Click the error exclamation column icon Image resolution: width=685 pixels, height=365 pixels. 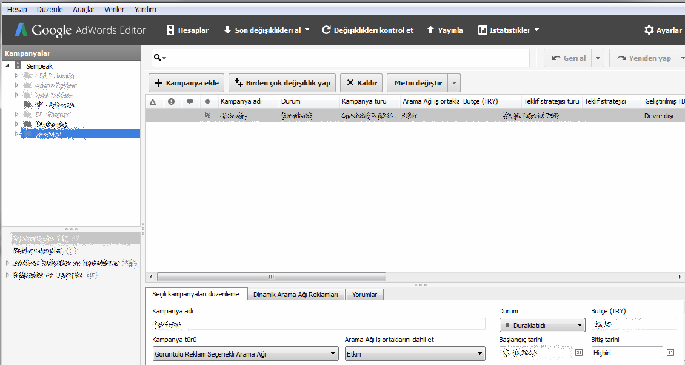coord(172,102)
